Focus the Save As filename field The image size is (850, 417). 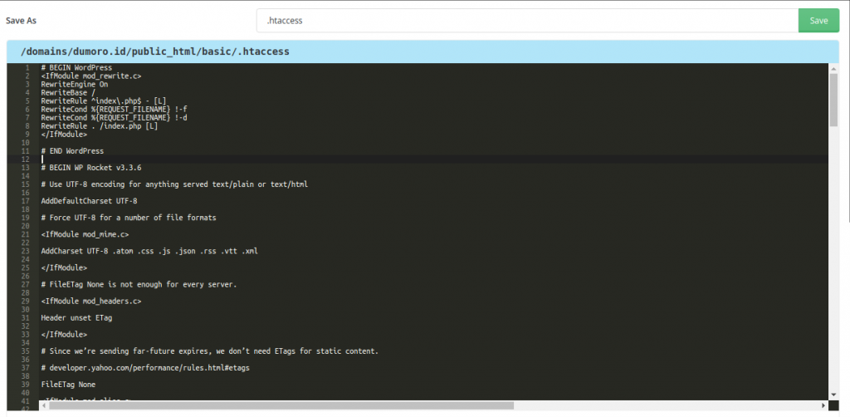[527, 21]
